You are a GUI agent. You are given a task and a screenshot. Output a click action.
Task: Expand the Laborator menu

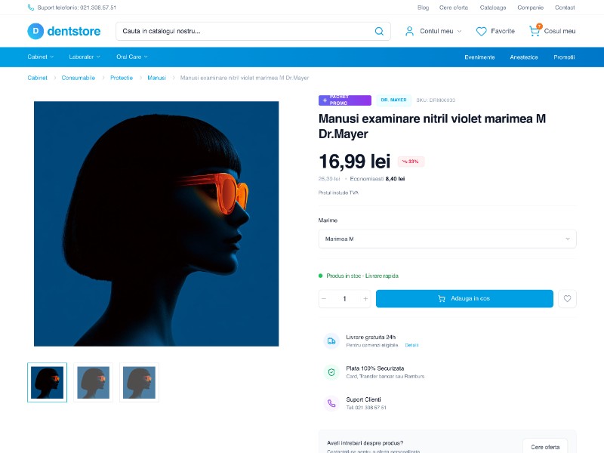(85, 57)
